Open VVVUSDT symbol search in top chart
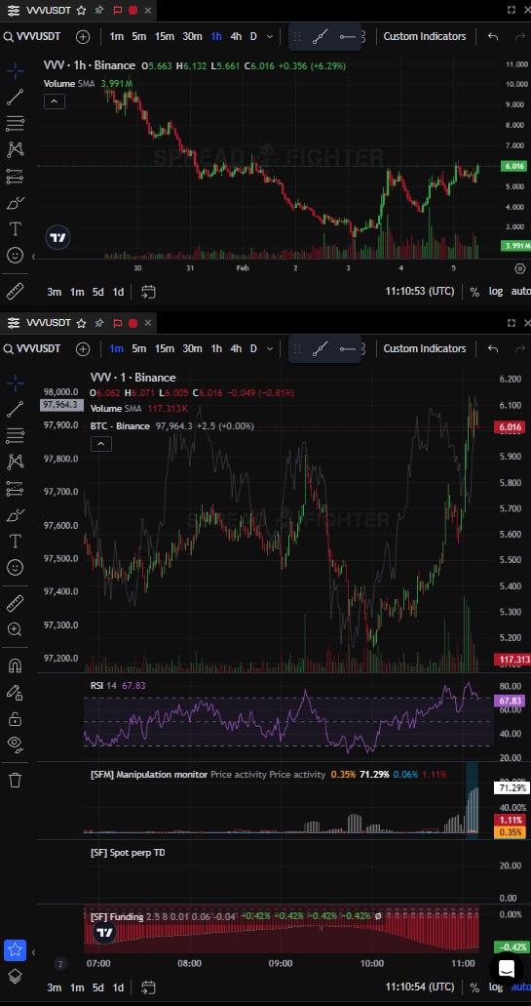 point(33,36)
